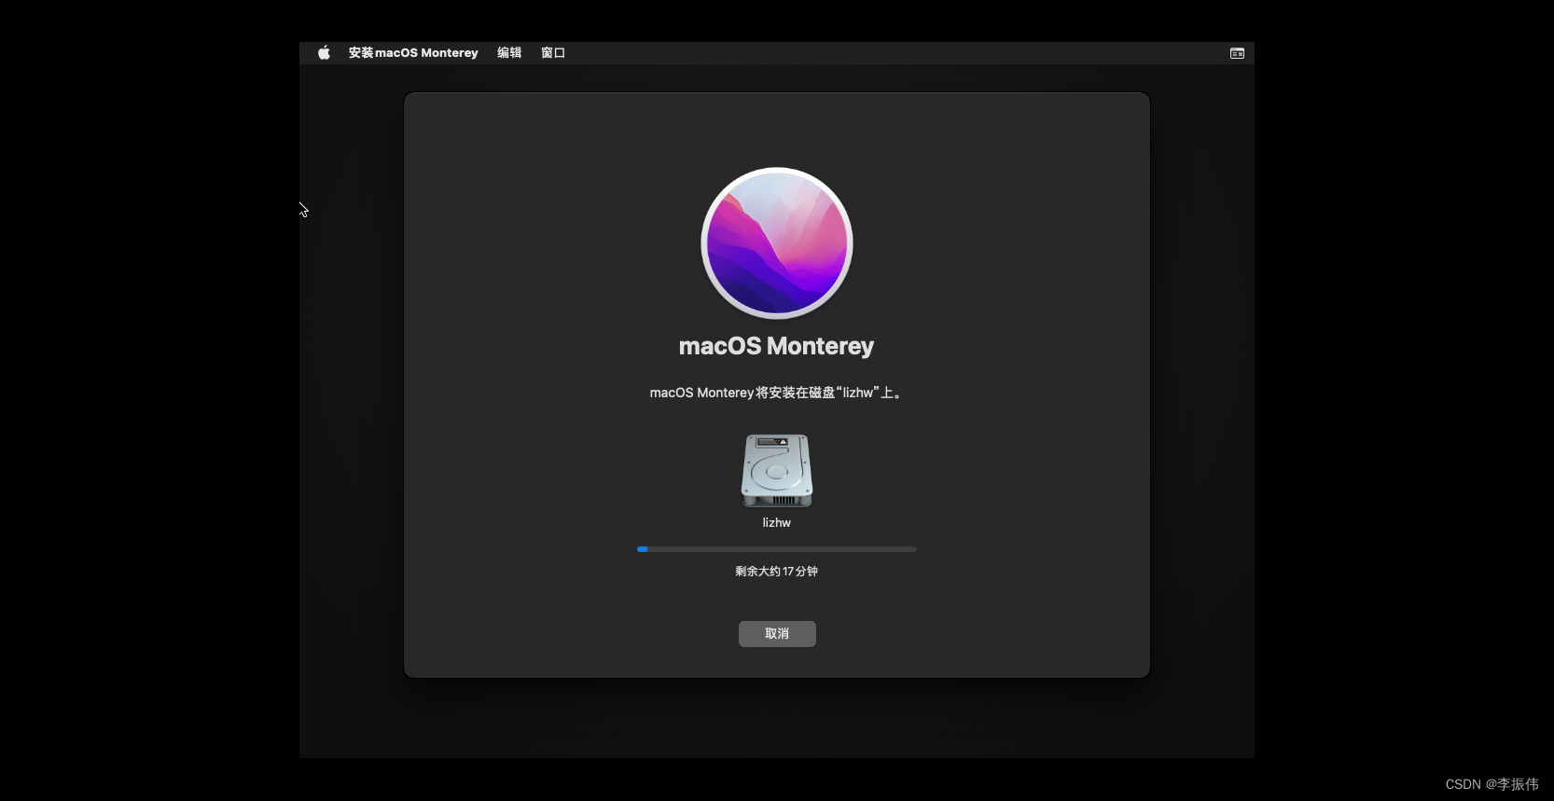Open the 窗口 menu
This screenshot has width=1554, height=801.
pyautogui.click(x=553, y=53)
